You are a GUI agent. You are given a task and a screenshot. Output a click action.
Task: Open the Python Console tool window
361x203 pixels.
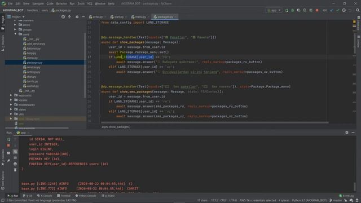click(x=86, y=196)
